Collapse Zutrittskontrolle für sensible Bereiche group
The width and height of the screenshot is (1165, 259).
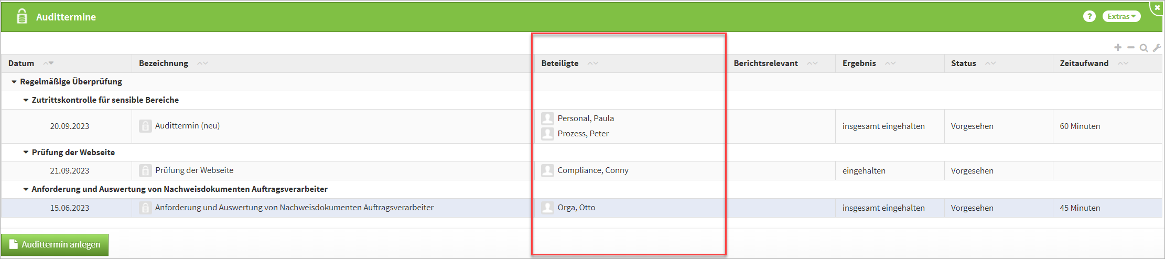click(x=26, y=100)
